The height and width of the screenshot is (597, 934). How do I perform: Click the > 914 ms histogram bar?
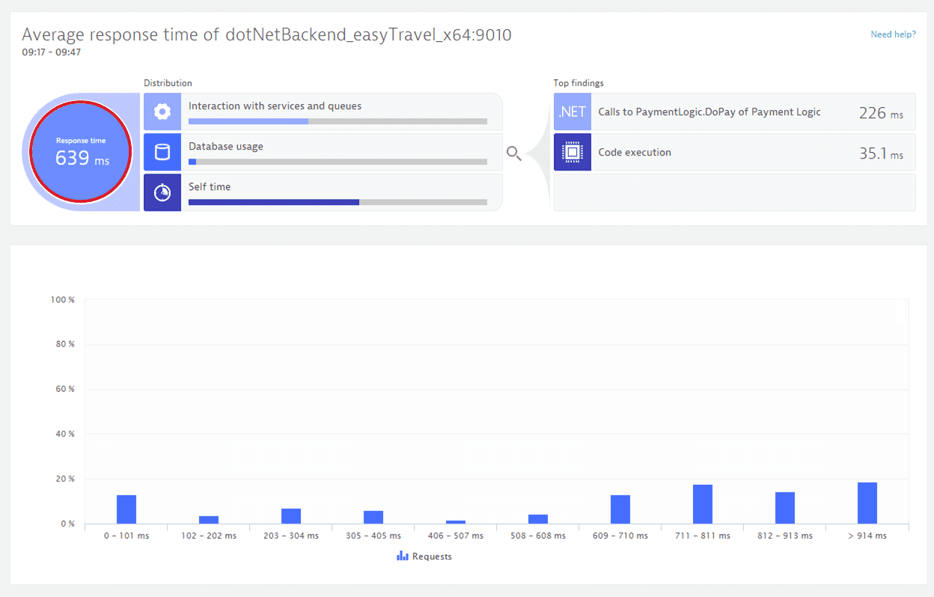click(867, 503)
